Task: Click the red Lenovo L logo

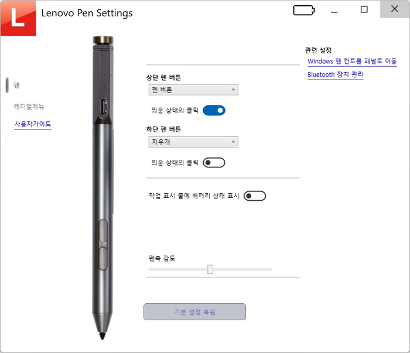Action: click(x=18, y=18)
